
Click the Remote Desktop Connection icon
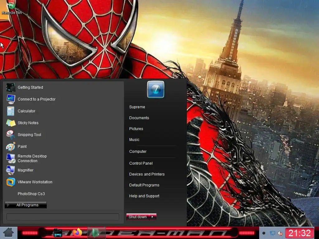coord(11,158)
